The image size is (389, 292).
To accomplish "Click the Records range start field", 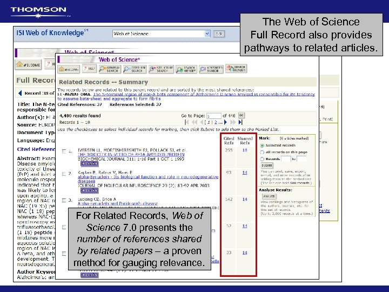I will (286, 159).
